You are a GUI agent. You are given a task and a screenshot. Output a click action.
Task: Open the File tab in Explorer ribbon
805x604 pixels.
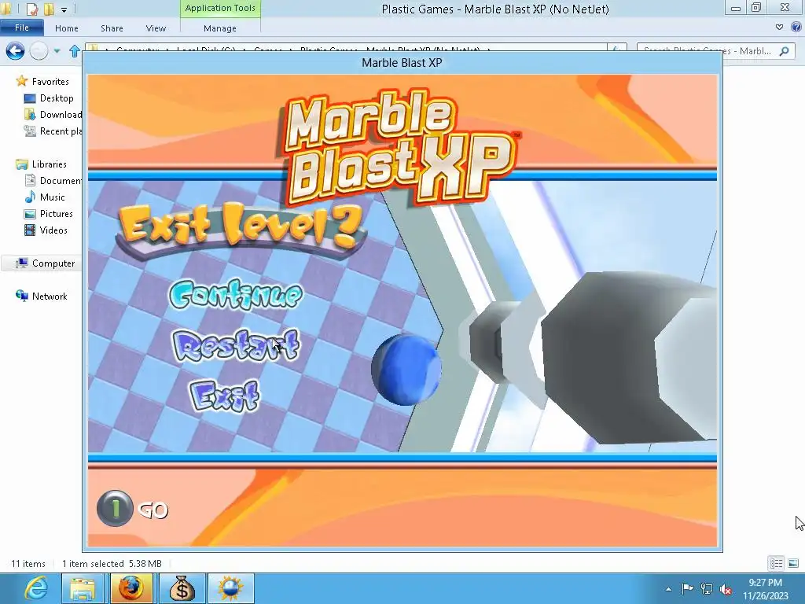point(22,28)
